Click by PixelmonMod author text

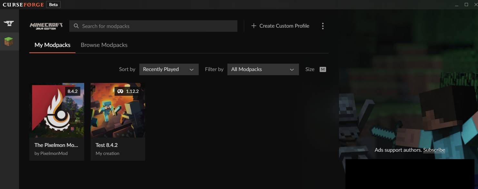pos(51,153)
